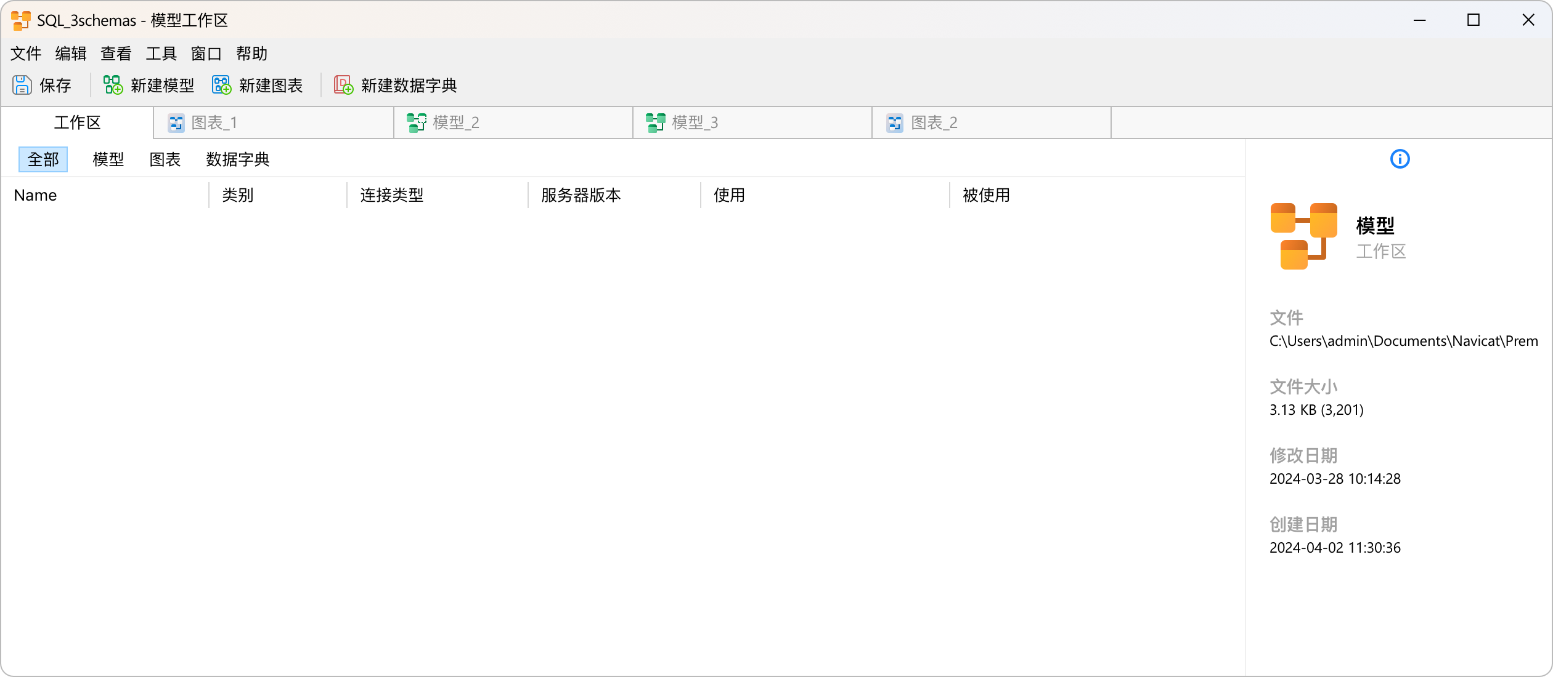Switch to the 模型_3 tab
This screenshot has width=1553, height=677.
click(695, 123)
